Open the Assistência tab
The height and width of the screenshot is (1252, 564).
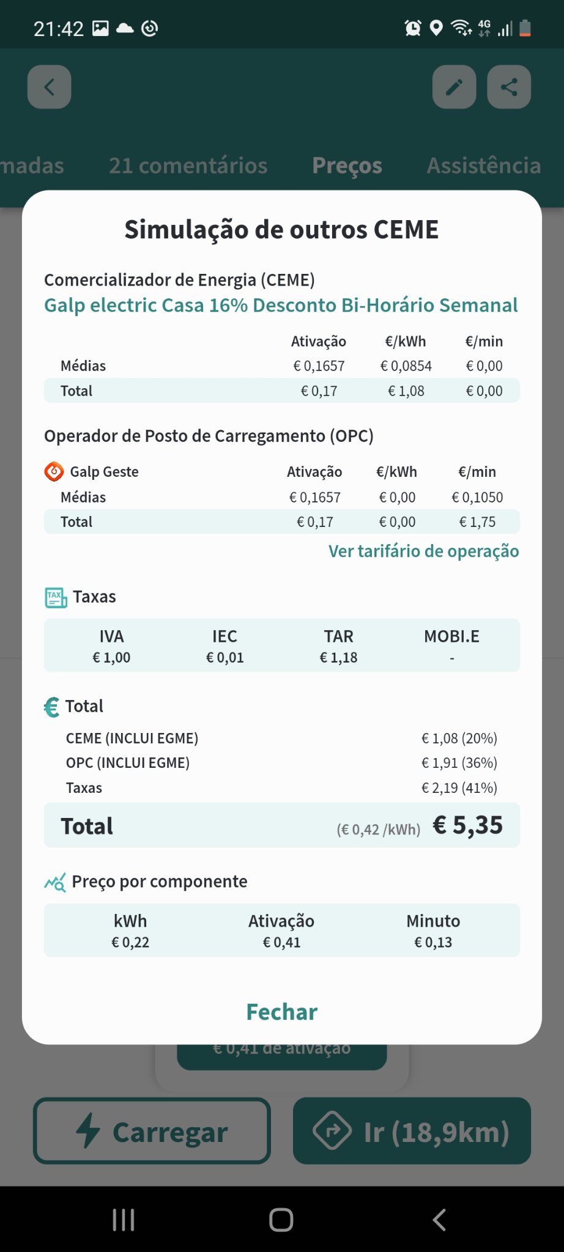483,166
